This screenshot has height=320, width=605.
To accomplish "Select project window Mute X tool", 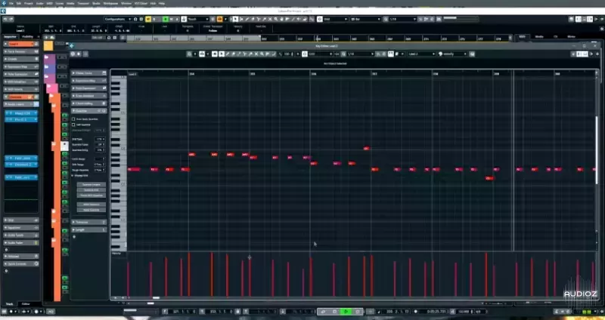I will [271, 19].
